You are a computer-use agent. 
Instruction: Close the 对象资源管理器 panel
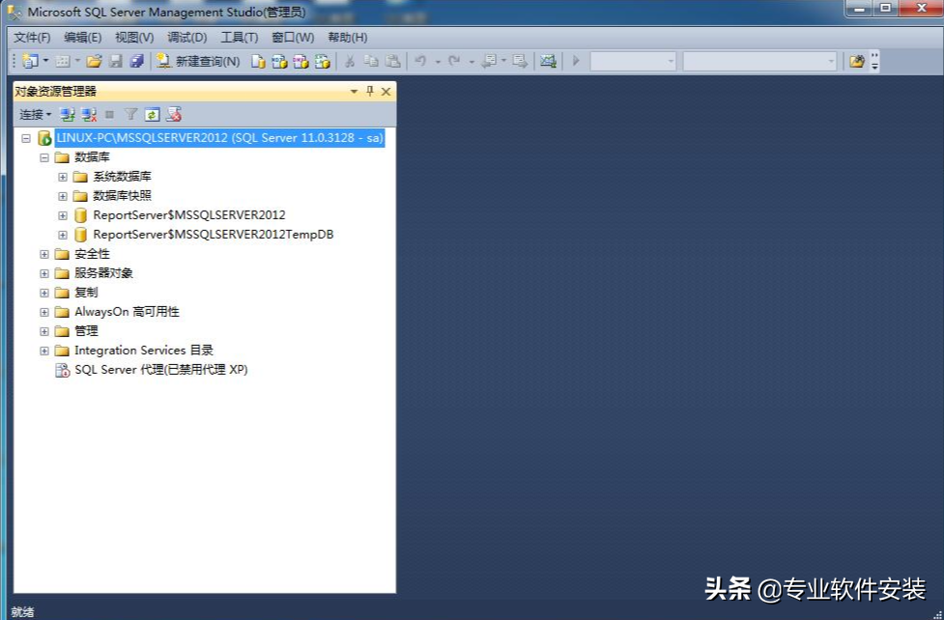(386, 92)
